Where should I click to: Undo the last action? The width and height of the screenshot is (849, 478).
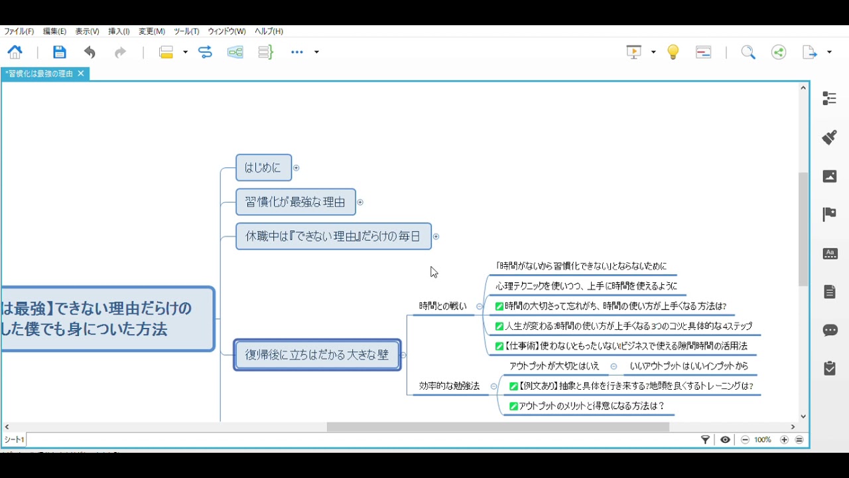[x=90, y=52]
